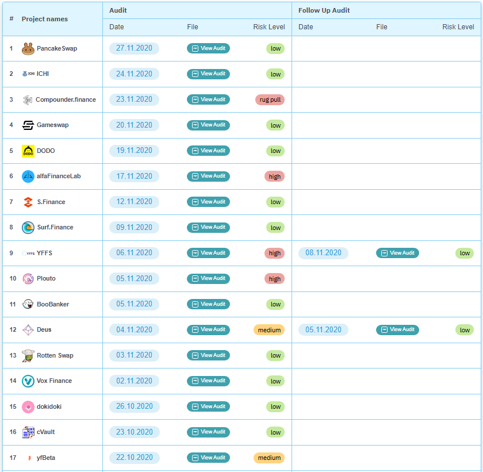This screenshot has height=472, width=483.
Task: Click the PancakeSwap project name
Action: 57,49
